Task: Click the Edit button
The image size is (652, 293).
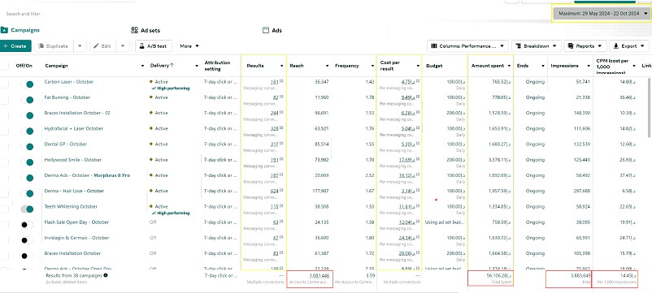Action: coord(102,46)
